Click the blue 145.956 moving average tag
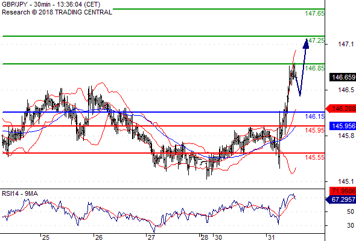The height and width of the screenshot is (241, 356). coord(343,126)
